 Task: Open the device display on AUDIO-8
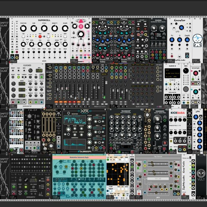tap(172, 73)
